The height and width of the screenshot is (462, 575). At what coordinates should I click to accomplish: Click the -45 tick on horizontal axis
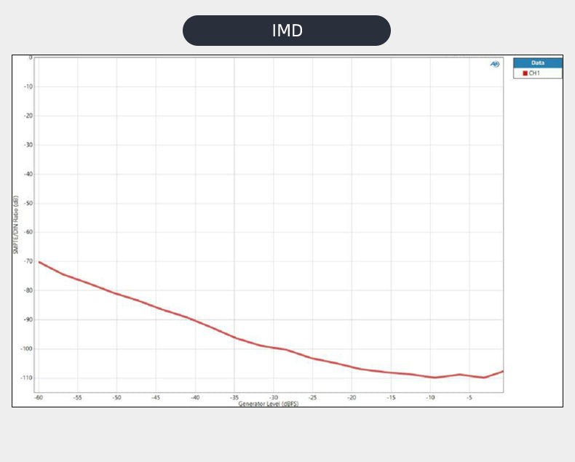156,398
